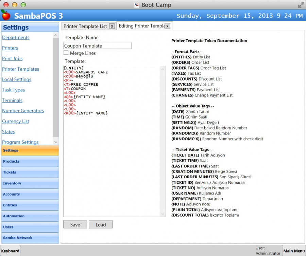Click the fullscreen arrows icon in title bar
This screenshot has width=306, height=256.
point(301,5)
